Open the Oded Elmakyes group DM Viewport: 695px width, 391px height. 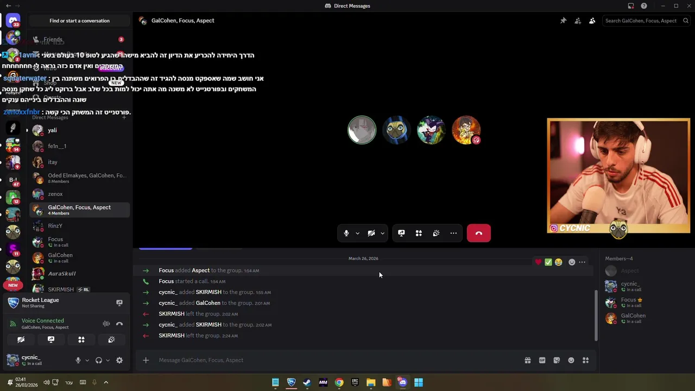(79, 178)
